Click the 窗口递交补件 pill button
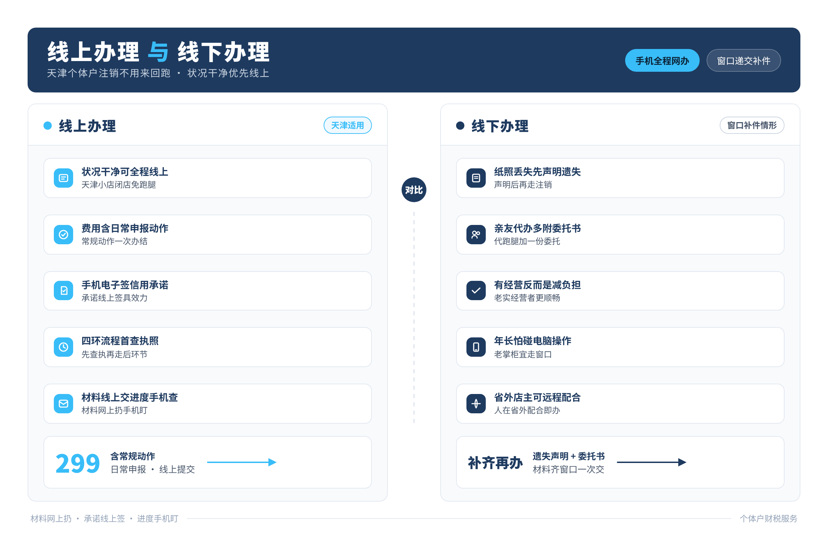This screenshot has width=828, height=552. coord(743,61)
